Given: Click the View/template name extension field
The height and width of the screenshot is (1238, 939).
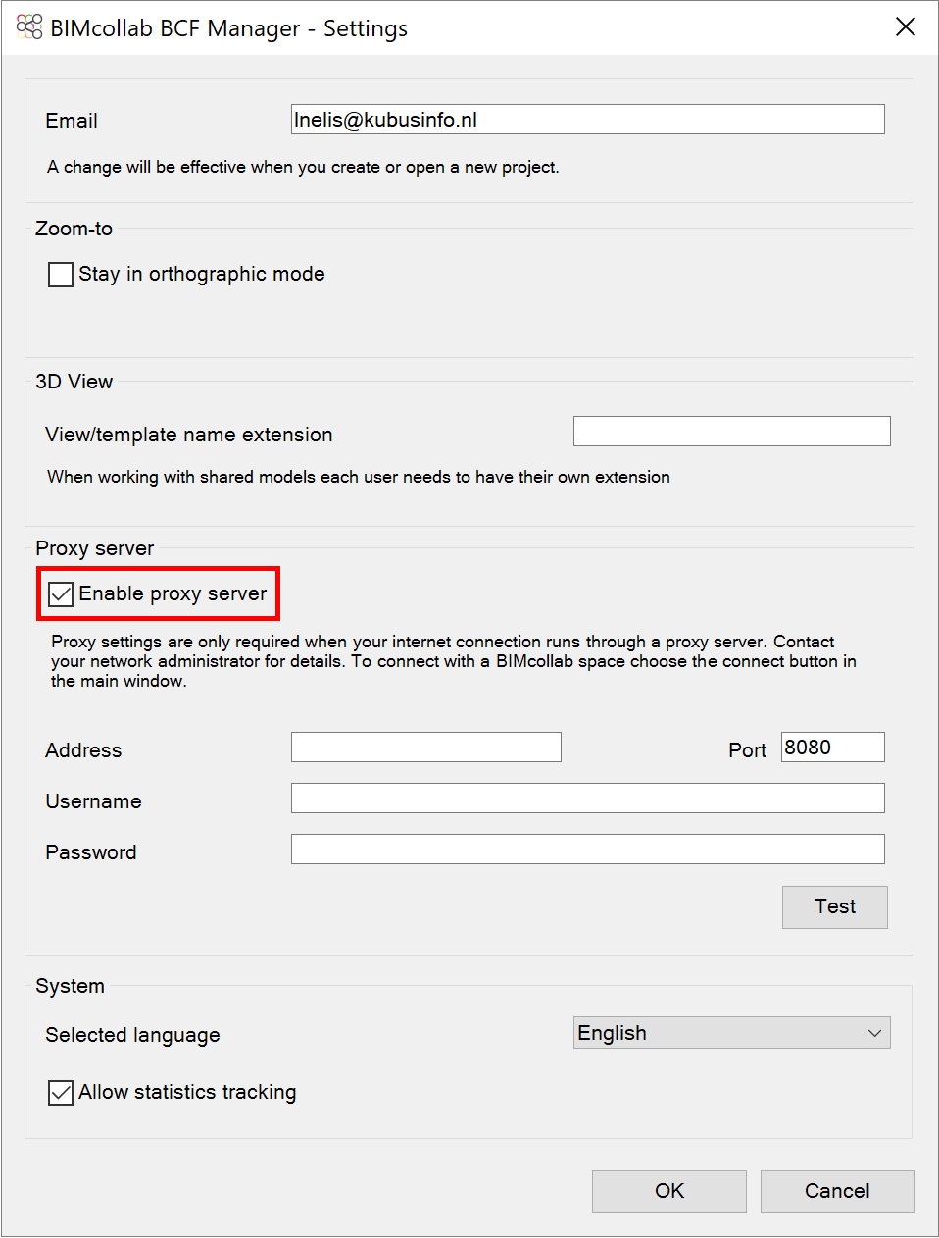Looking at the screenshot, I should [x=732, y=432].
